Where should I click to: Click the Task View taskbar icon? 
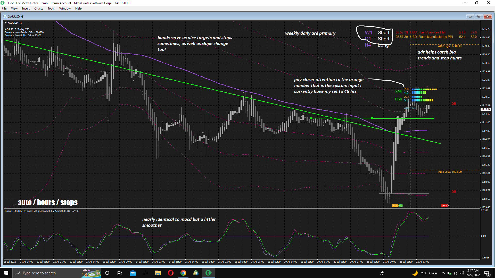[x=119, y=273]
